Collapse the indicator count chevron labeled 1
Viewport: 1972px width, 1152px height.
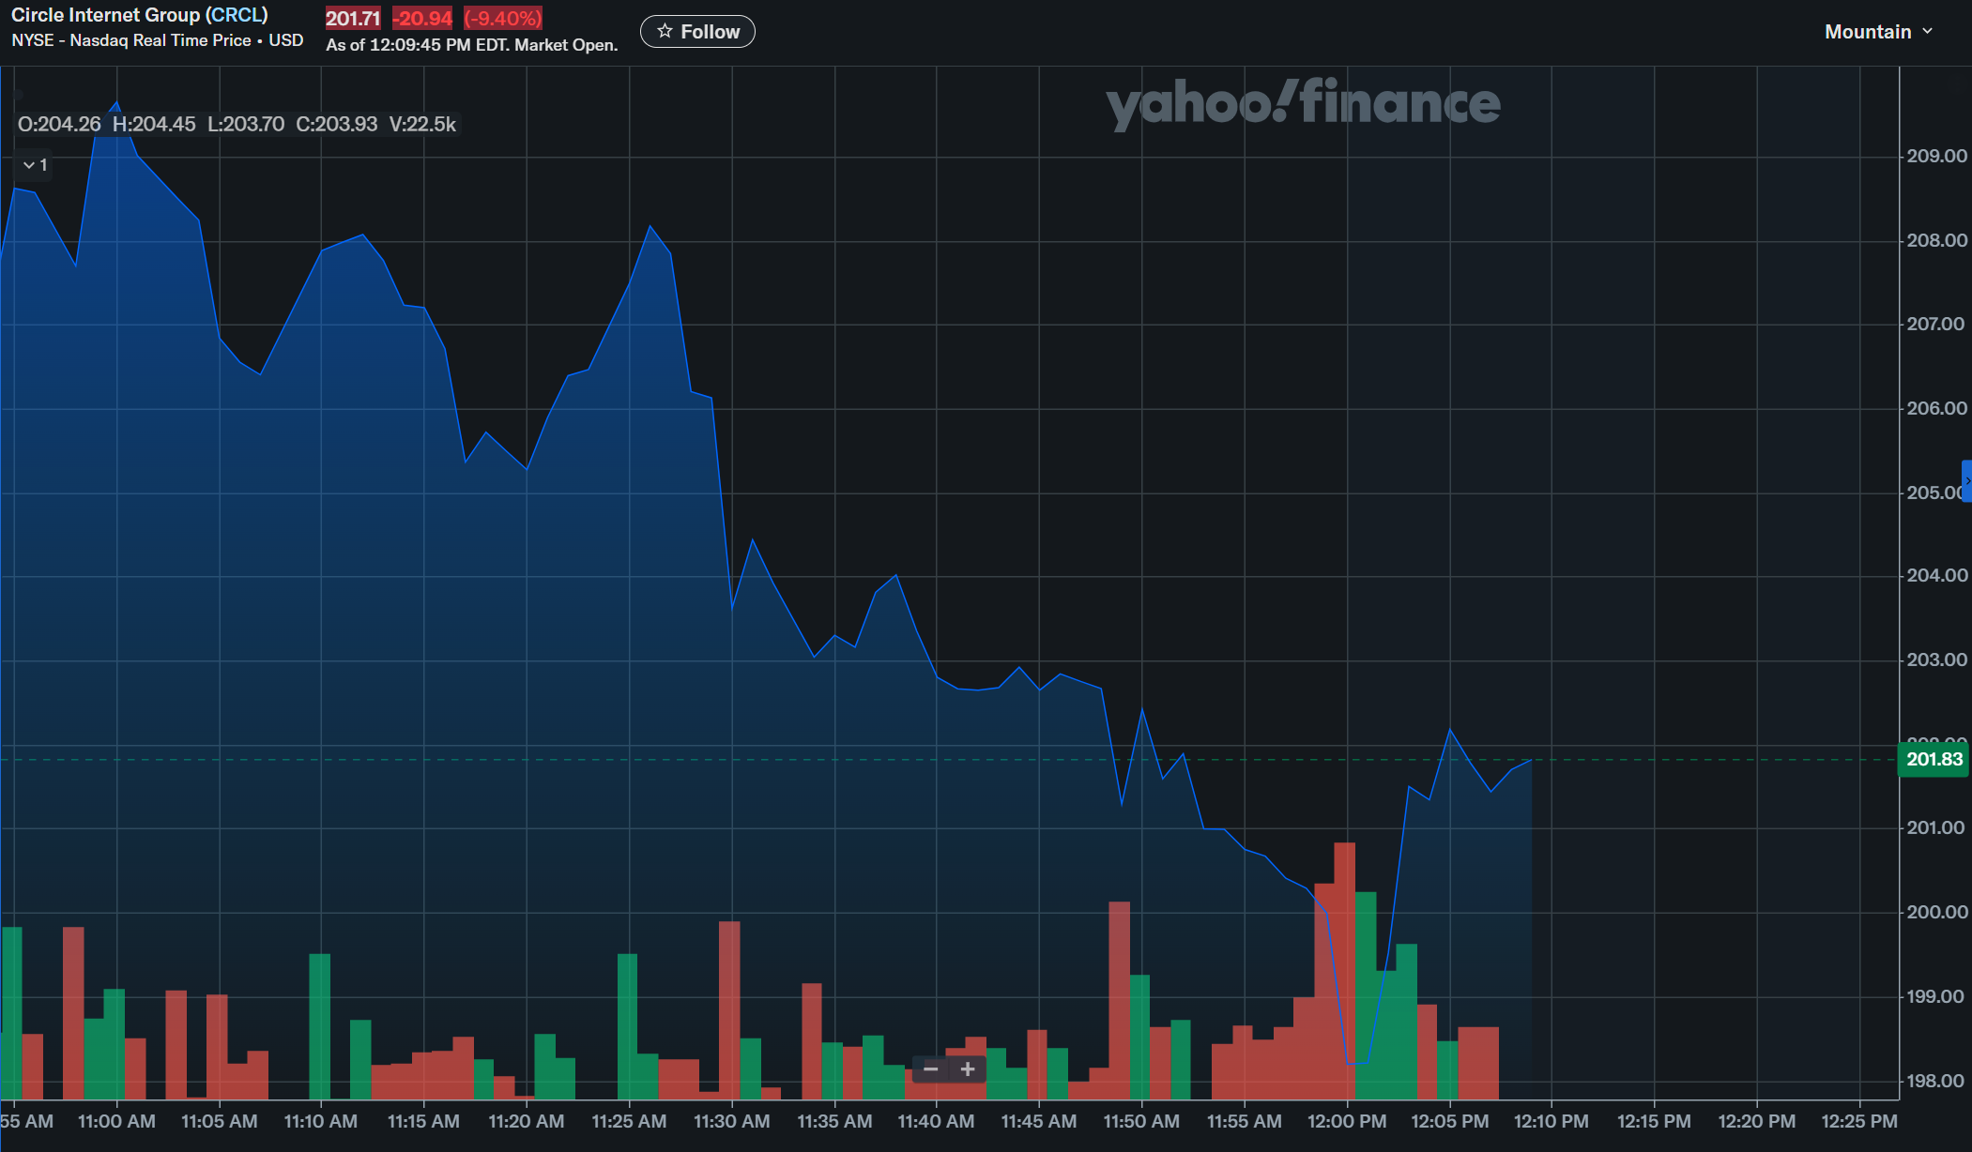[x=35, y=165]
